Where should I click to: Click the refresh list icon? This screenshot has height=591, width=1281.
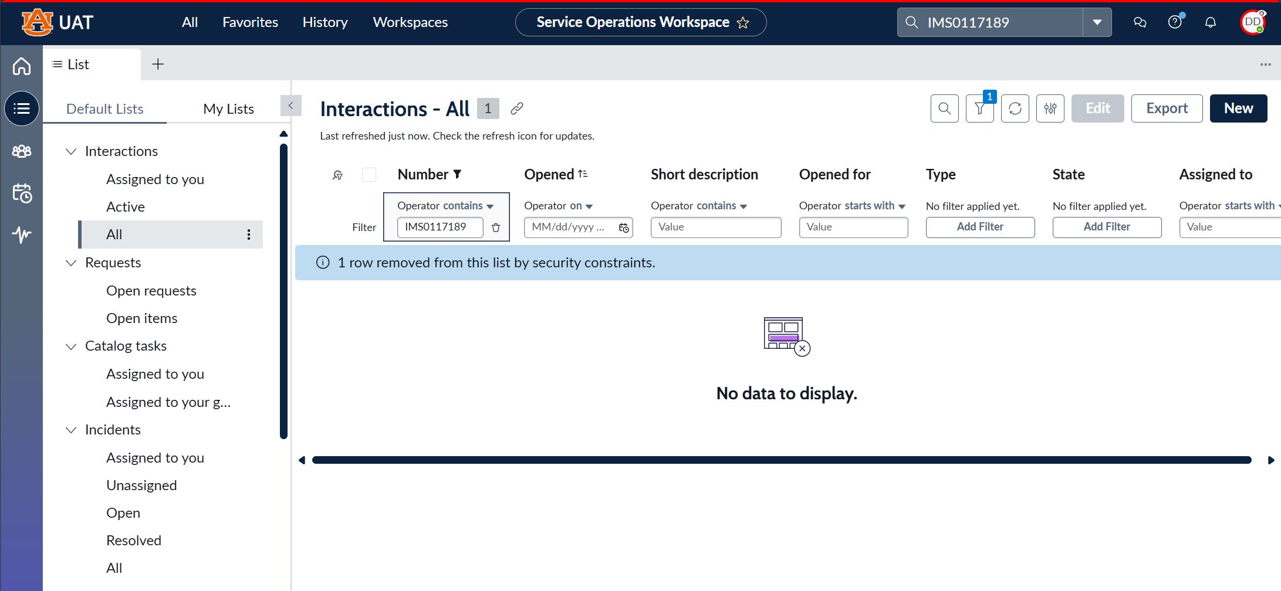point(1015,108)
